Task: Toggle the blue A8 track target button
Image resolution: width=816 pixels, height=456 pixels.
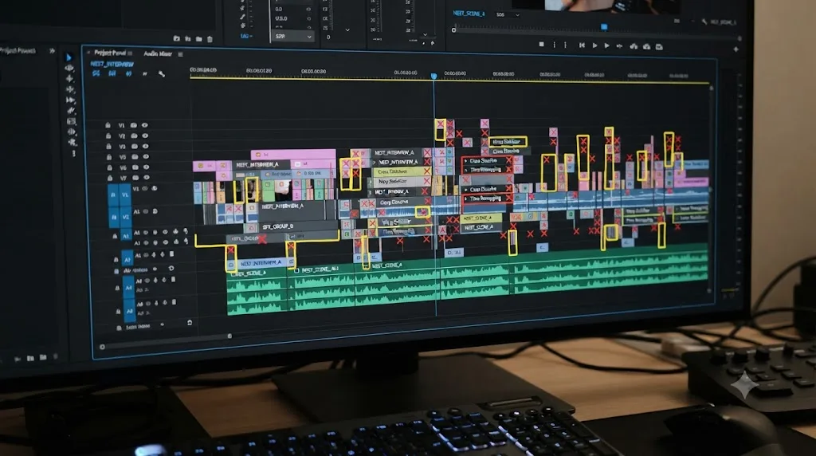Action: click(129, 311)
